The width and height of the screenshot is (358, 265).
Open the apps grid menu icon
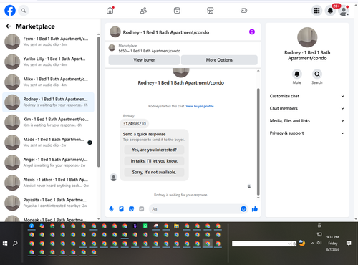point(316,11)
